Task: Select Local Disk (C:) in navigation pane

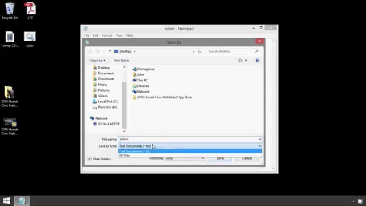Action: pyautogui.click(x=105, y=102)
